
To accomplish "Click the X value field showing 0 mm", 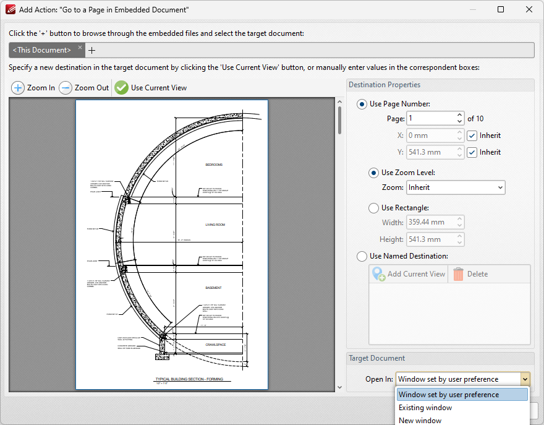I will [x=430, y=135].
